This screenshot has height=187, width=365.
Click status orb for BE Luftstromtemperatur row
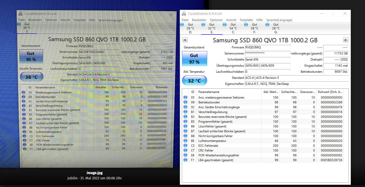click(185, 141)
